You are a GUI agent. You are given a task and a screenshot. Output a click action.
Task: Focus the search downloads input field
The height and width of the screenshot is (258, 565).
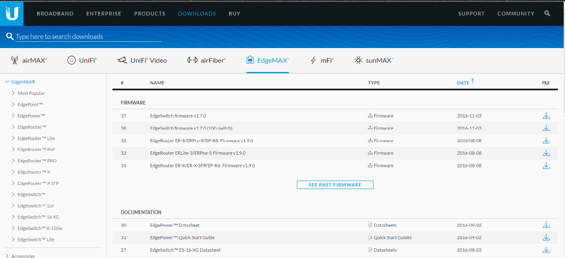pos(89,37)
